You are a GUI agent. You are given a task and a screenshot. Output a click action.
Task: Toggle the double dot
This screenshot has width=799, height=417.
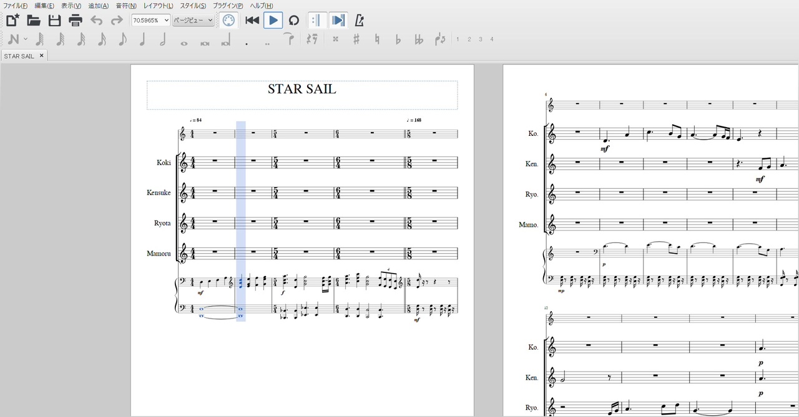pos(268,44)
